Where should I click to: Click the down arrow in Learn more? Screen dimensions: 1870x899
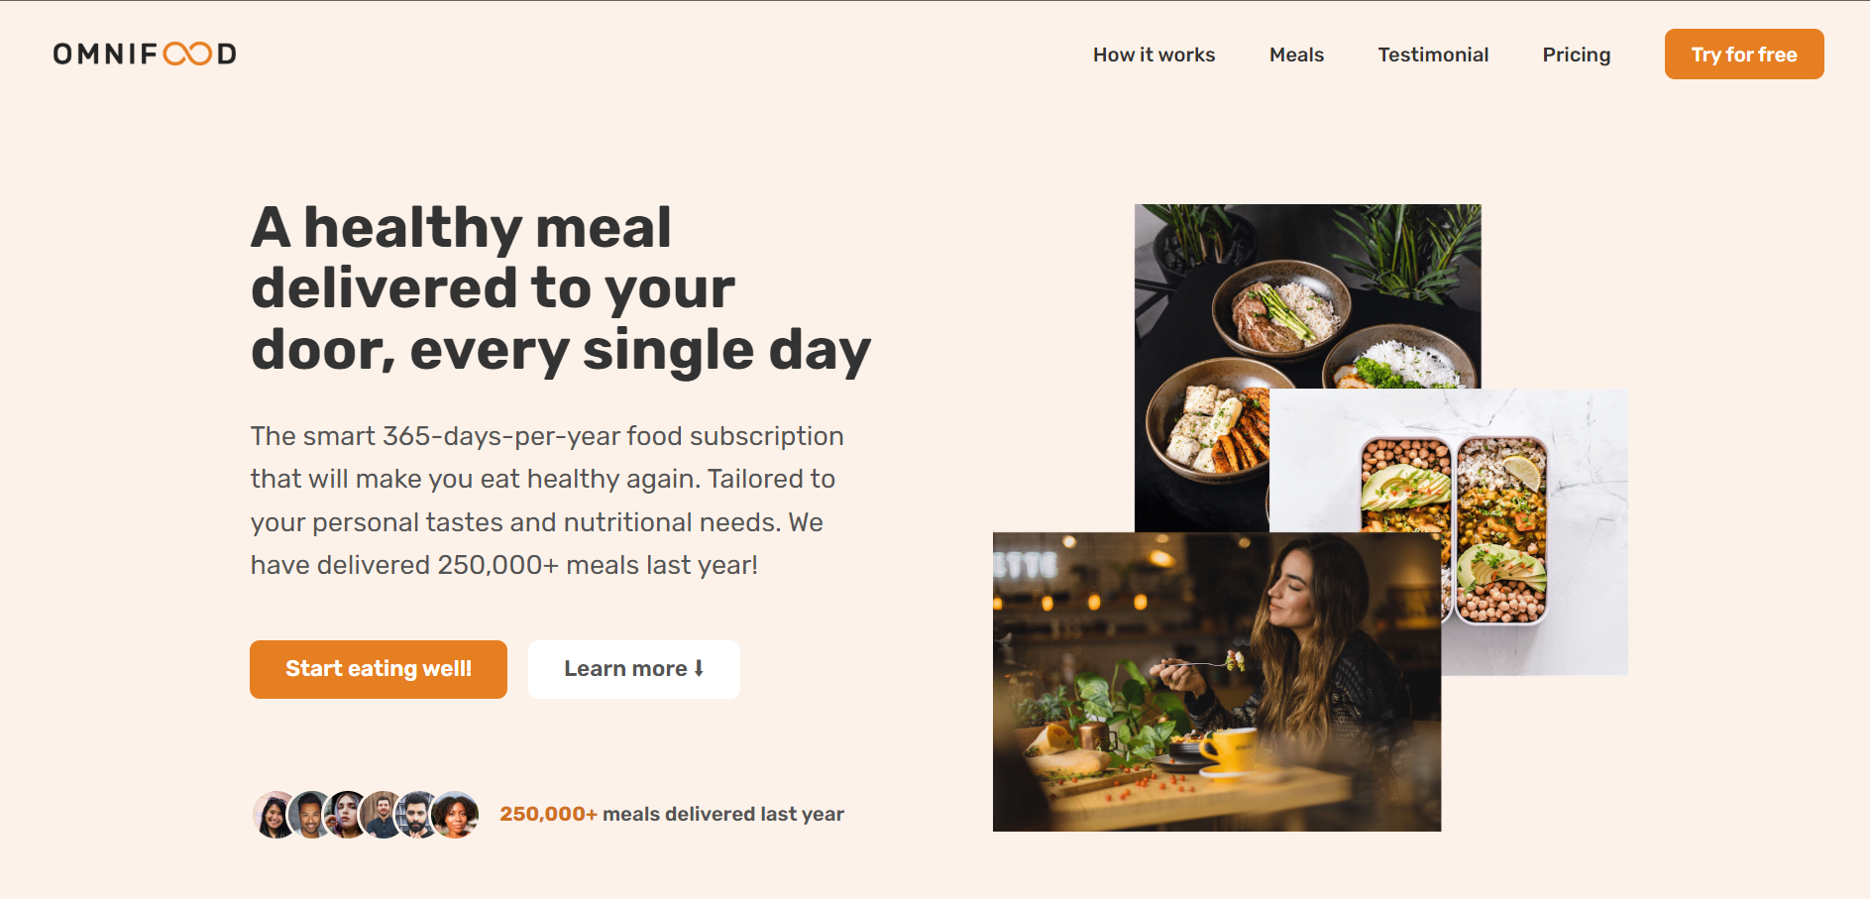point(699,669)
